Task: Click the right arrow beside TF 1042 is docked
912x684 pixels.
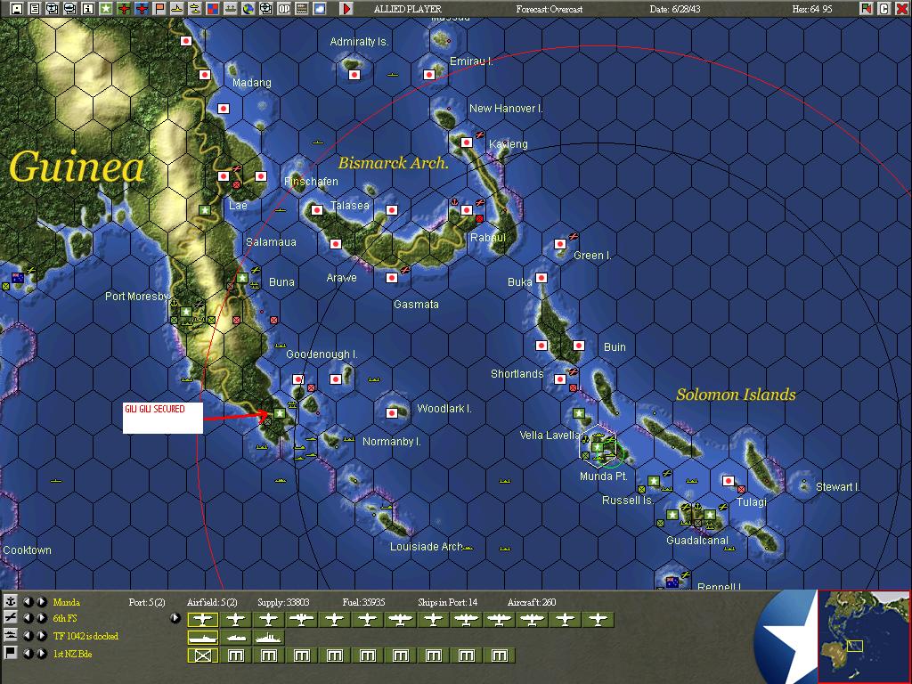Action: (x=42, y=636)
